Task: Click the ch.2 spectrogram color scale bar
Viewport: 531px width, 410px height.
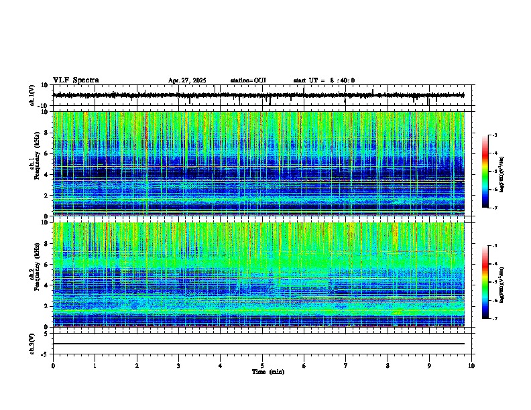Action: [x=485, y=282]
